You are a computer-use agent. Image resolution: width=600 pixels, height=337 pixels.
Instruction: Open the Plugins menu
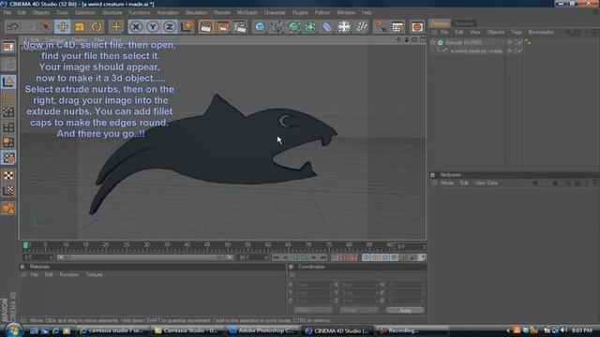tap(300, 12)
